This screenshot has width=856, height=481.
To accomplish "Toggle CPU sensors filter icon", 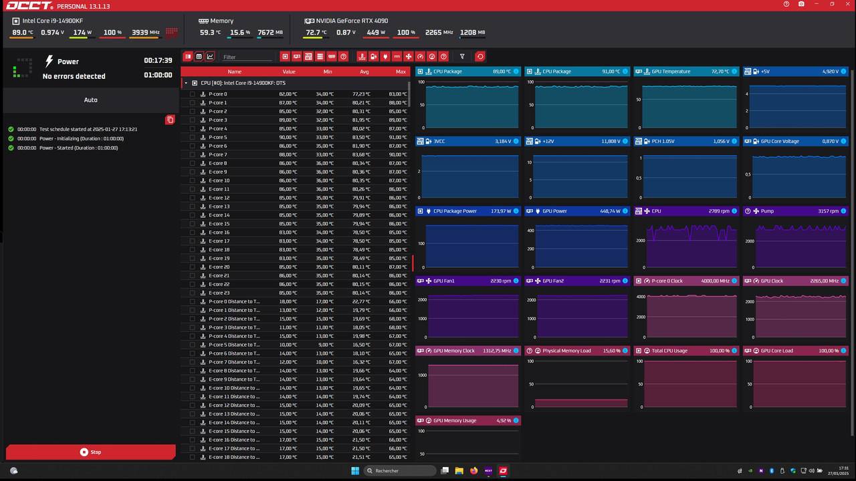I will [285, 57].
